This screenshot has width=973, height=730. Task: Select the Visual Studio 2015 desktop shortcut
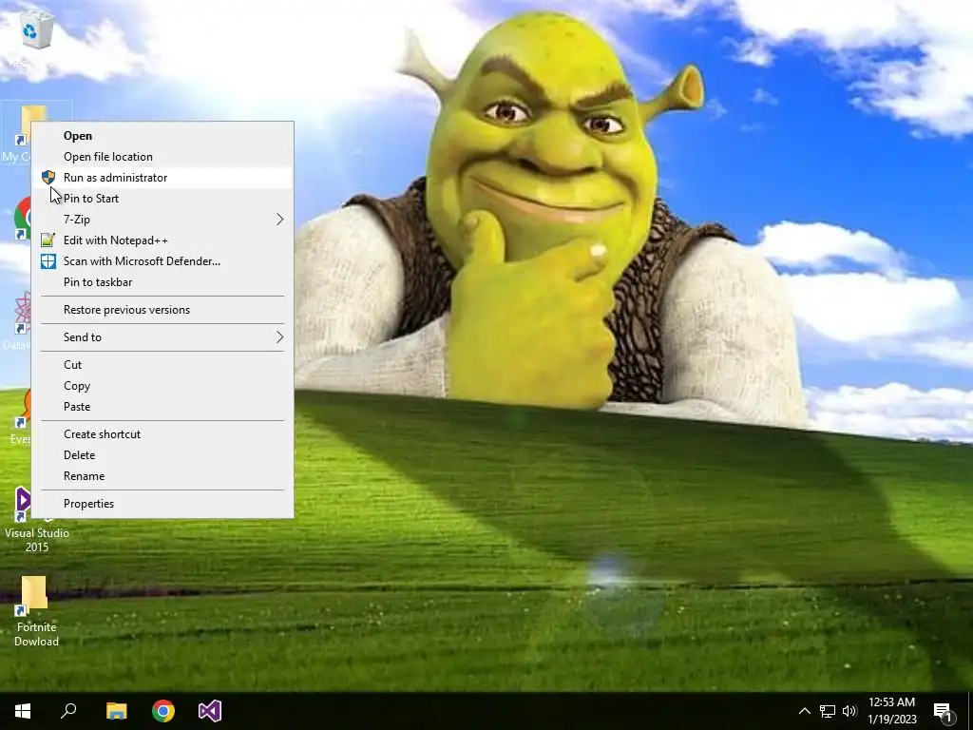36,520
